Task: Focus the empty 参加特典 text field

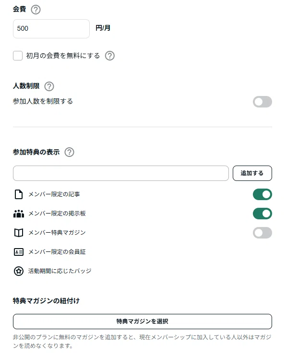Action: [x=121, y=173]
